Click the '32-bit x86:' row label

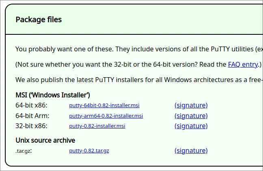coord(31,126)
